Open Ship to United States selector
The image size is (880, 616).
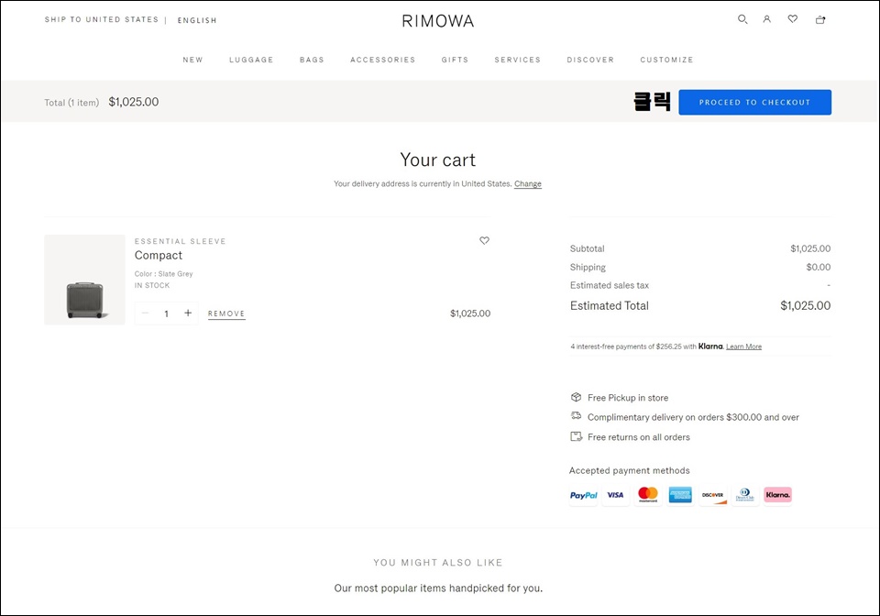(x=102, y=19)
